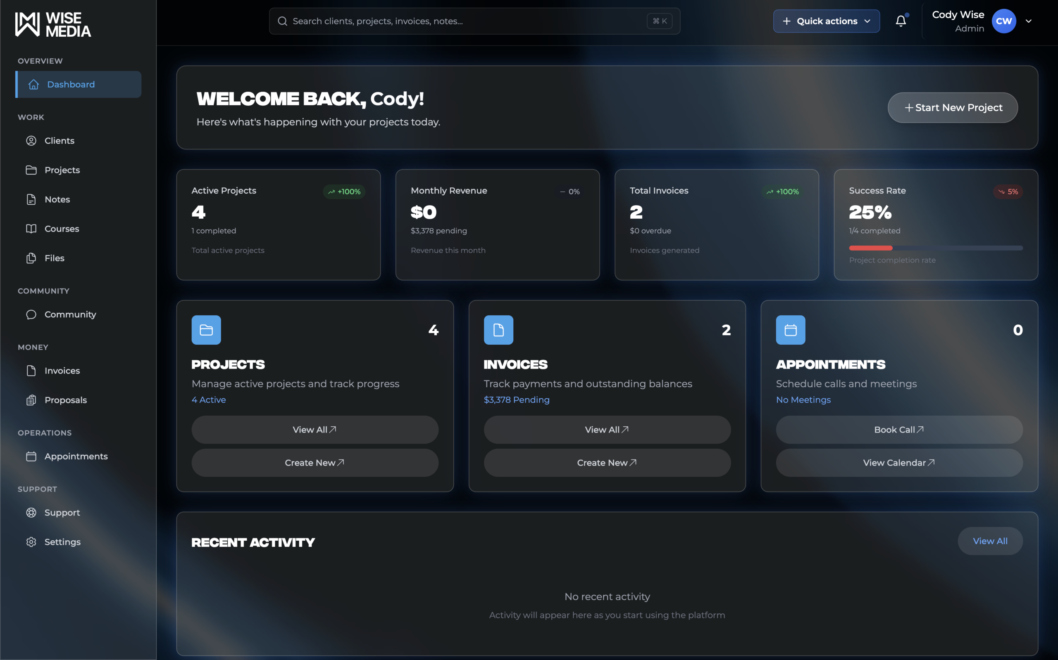Open the $3,378 Pending invoices link
The width and height of the screenshot is (1058, 660).
click(x=517, y=400)
